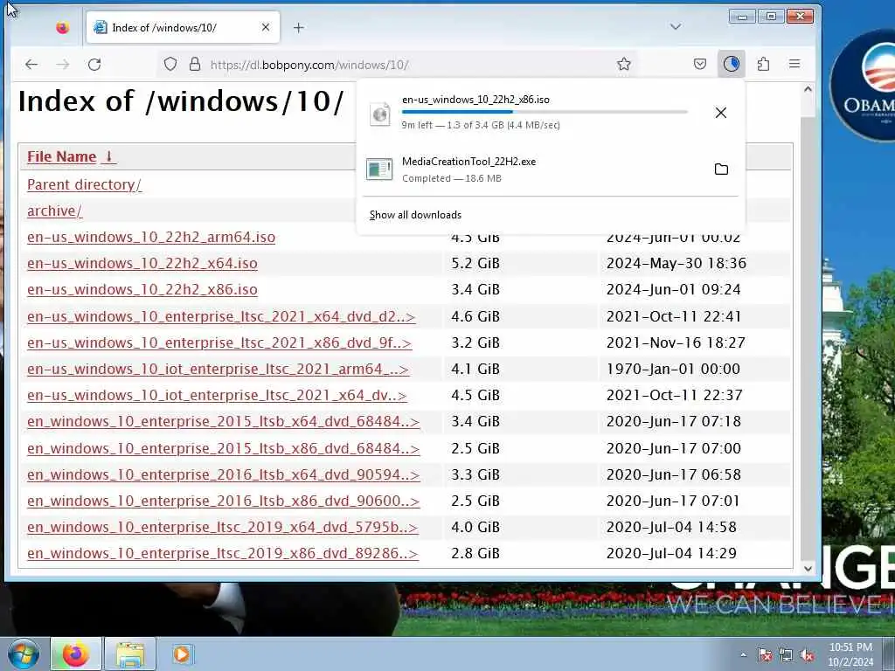Open the Windows Start menu orb

click(24, 654)
